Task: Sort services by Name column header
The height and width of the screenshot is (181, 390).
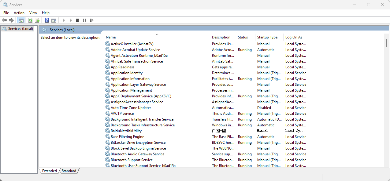Action: click(x=111, y=37)
